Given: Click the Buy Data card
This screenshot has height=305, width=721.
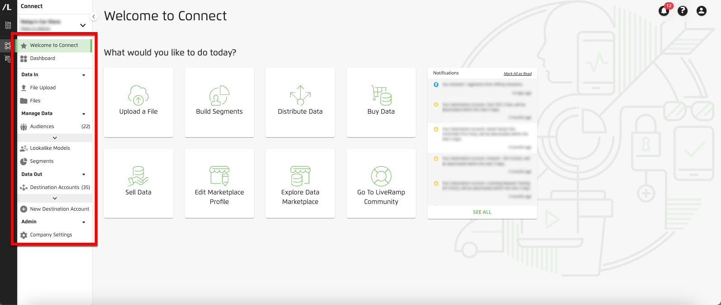Looking at the screenshot, I should click(x=381, y=102).
